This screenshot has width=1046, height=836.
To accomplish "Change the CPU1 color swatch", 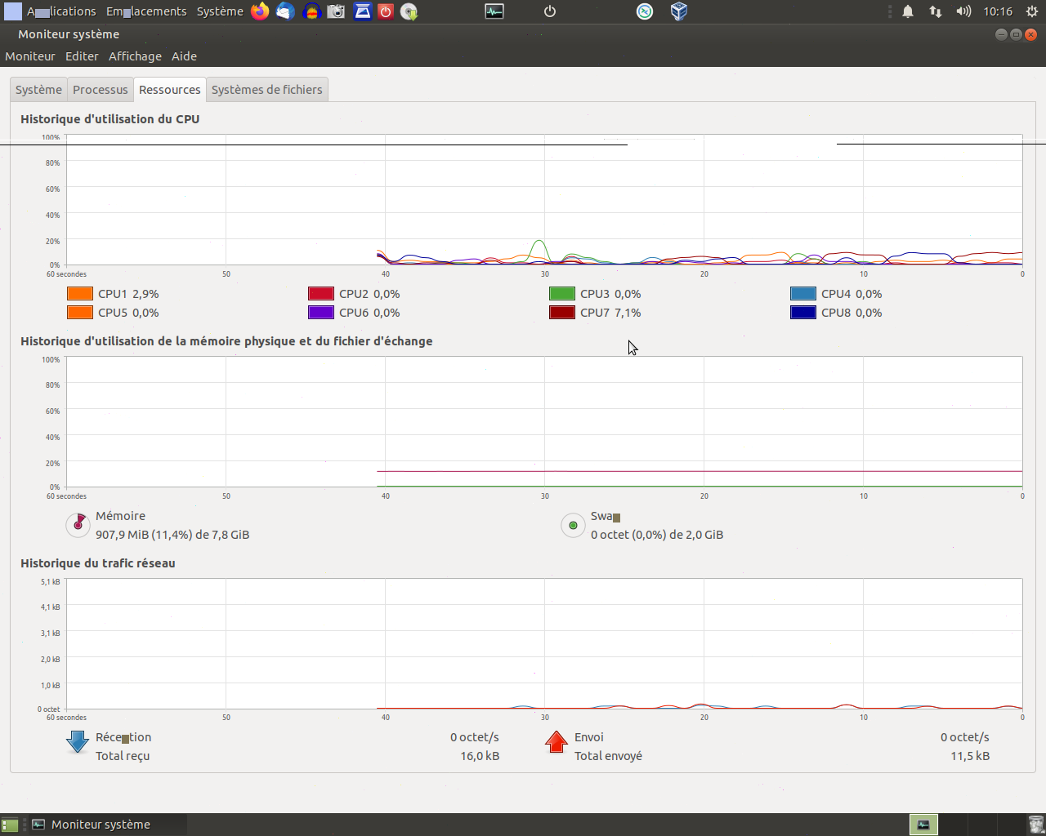I will (x=80, y=294).
